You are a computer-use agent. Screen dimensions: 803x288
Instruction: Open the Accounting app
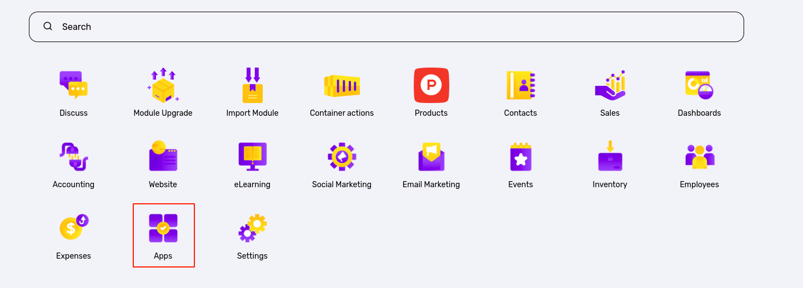coord(73,157)
